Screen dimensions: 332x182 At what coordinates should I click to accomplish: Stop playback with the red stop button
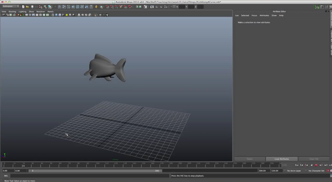click(316, 165)
